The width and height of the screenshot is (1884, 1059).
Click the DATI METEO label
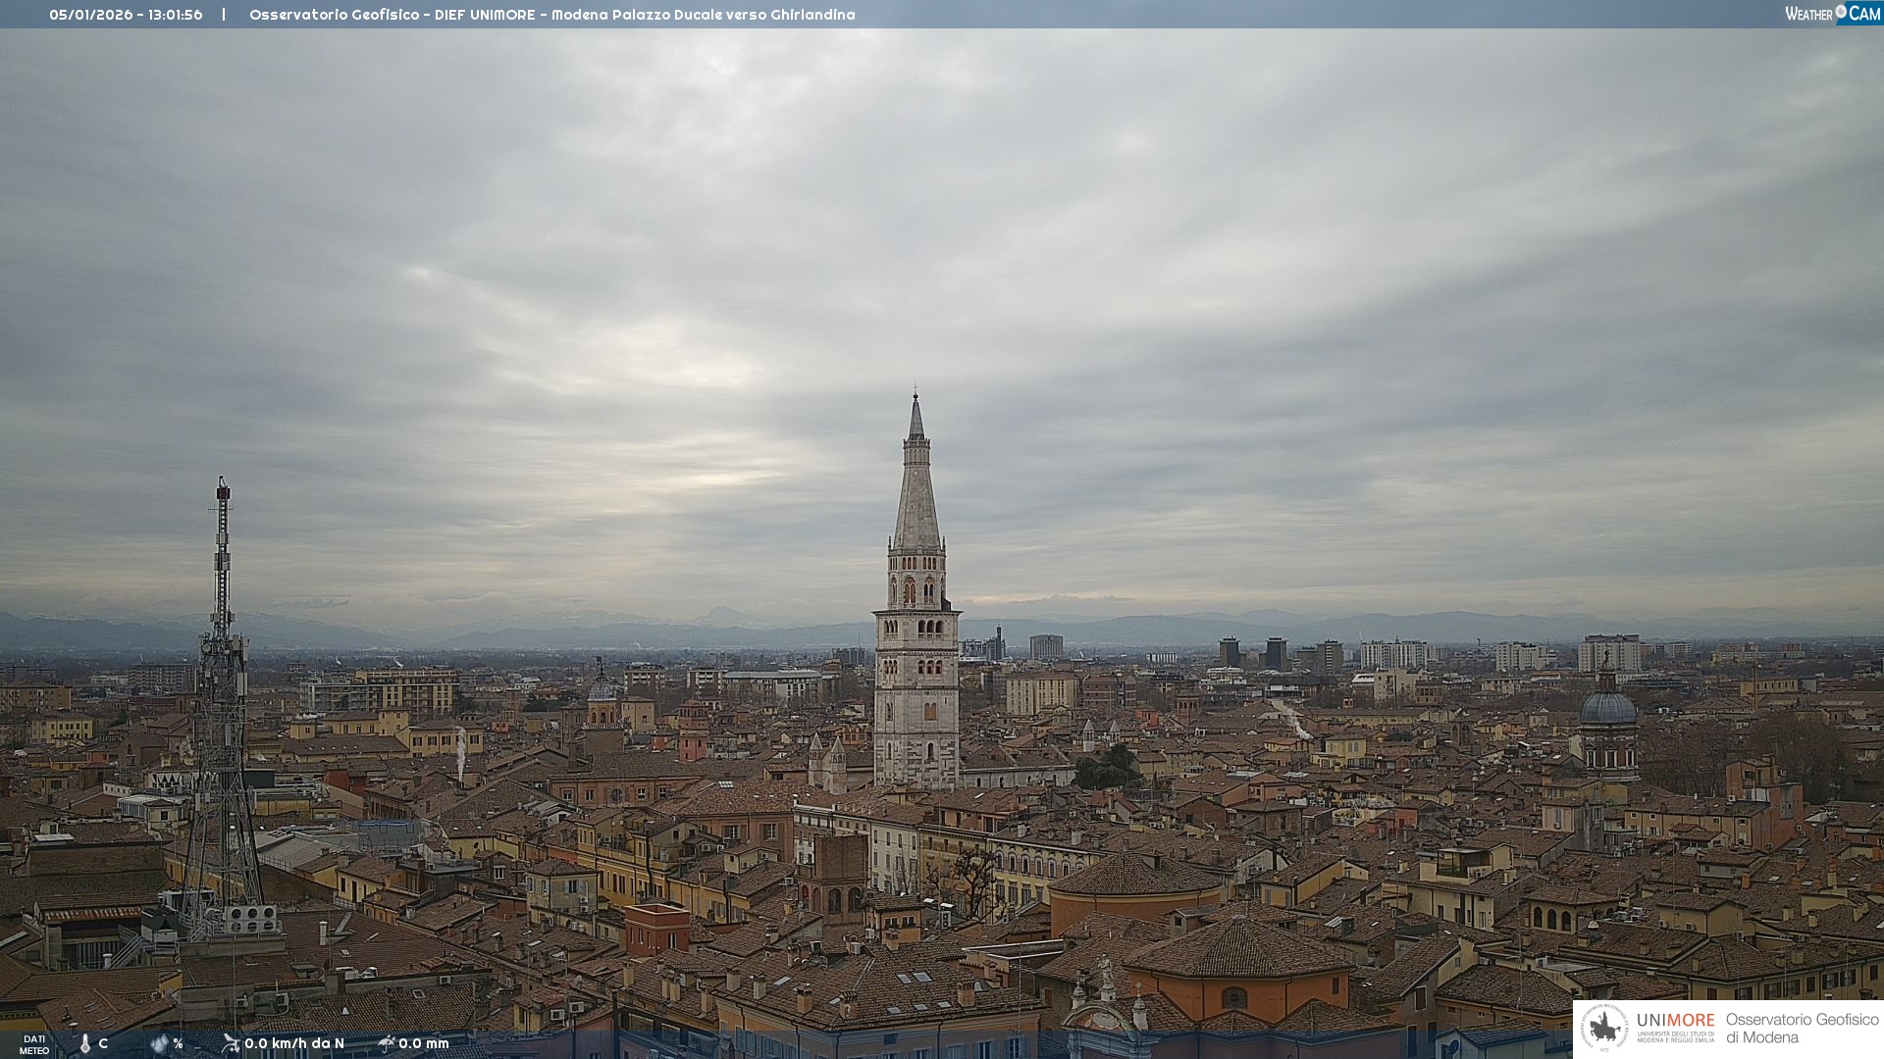click(x=33, y=1044)
